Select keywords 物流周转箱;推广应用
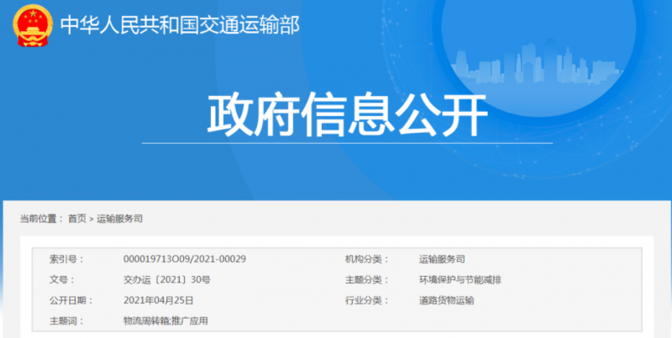The width and height of the screenshot is (672, 338). 165,321
